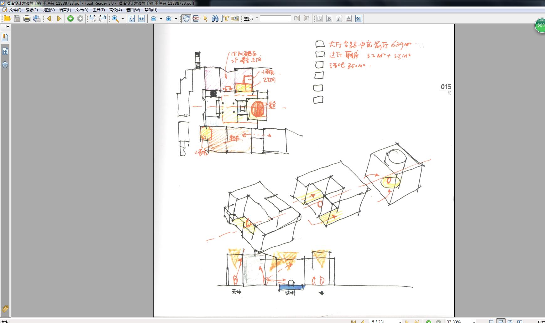Open the 帮助(H) menu
Screen dimensions: 545x323
tap(151, 10)
